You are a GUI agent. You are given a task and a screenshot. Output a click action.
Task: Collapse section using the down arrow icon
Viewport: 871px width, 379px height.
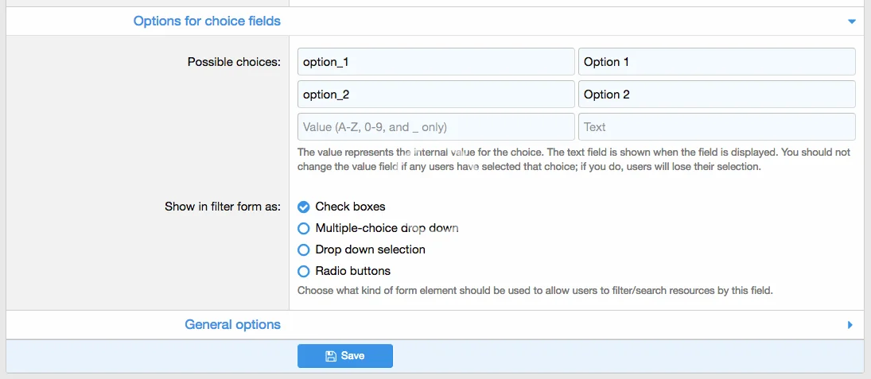point(851,21)
